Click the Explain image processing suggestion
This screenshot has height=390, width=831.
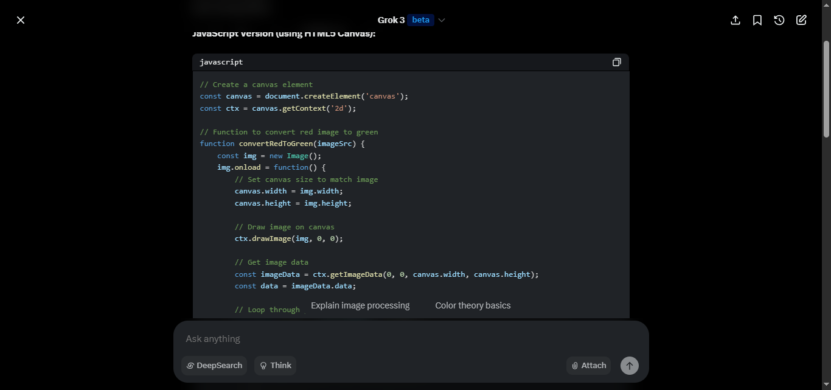(360, 305)
